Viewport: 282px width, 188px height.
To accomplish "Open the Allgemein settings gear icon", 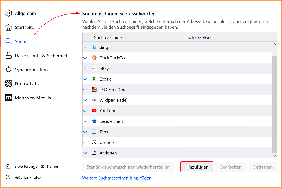I will [8, 13].
